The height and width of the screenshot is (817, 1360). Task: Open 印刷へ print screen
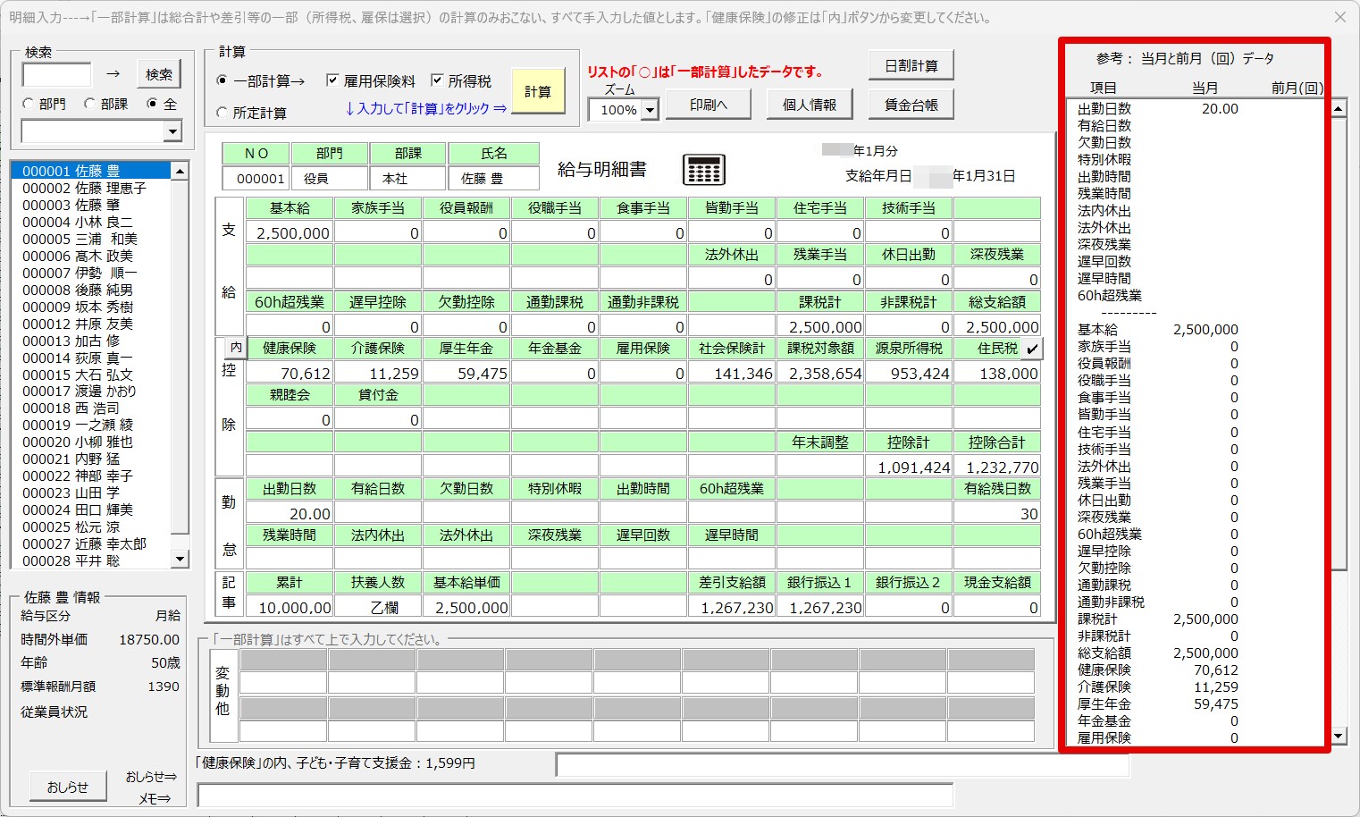point(709,105)
